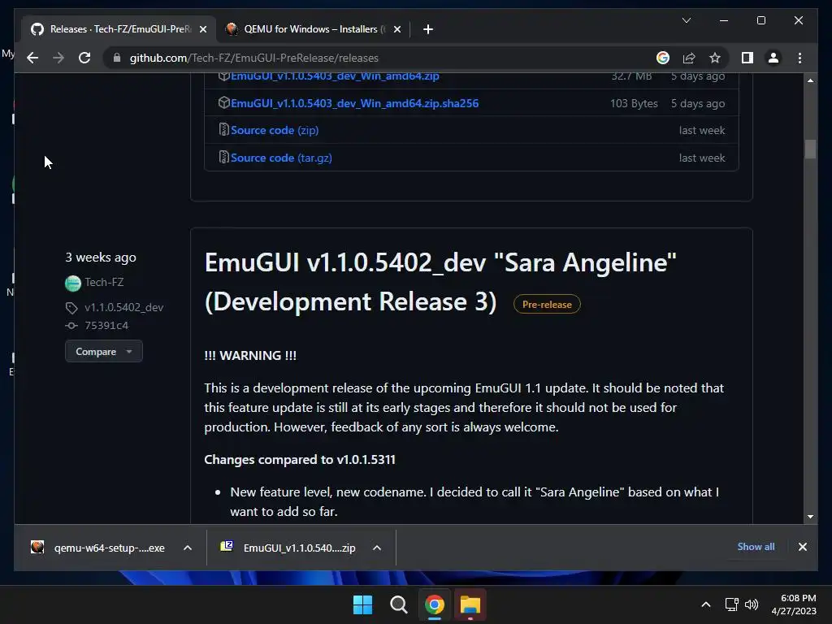Select the Releases Tech-FZ/EmuGUI tab
This screenshot has height=624, width=832.
click(119, 29)
